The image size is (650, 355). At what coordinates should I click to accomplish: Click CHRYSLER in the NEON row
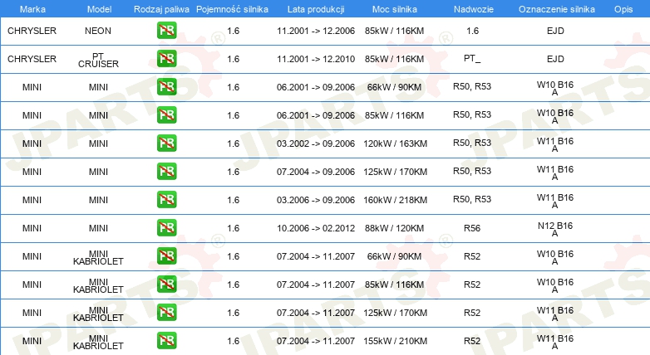(x=32, y=31)
